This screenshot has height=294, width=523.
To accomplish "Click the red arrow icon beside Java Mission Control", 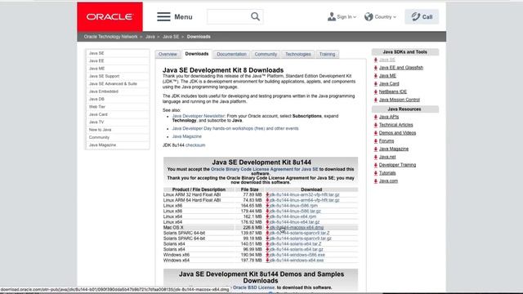I will (376, 100).
